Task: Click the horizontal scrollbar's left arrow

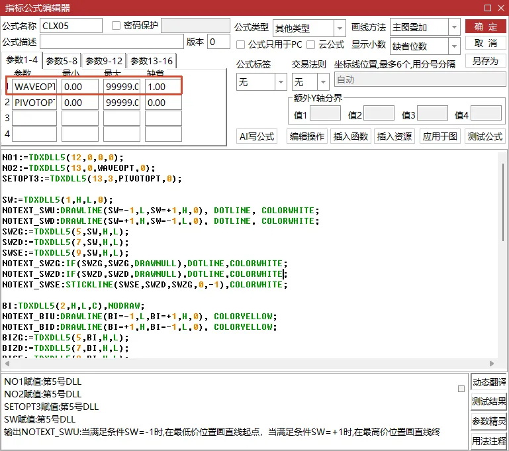Action: point(7,364)
